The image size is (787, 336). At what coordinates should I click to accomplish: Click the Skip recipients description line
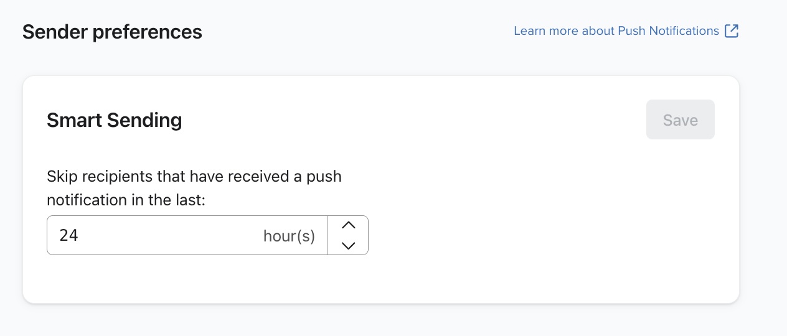194,176
